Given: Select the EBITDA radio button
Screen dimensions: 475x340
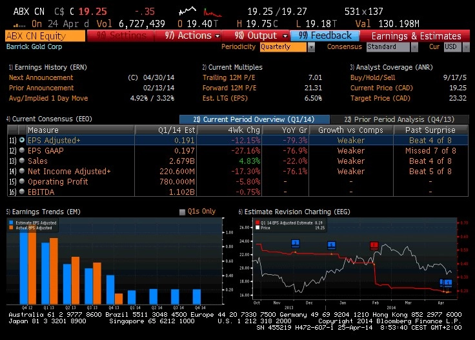Looking at the screenshot, I should 22,192.
